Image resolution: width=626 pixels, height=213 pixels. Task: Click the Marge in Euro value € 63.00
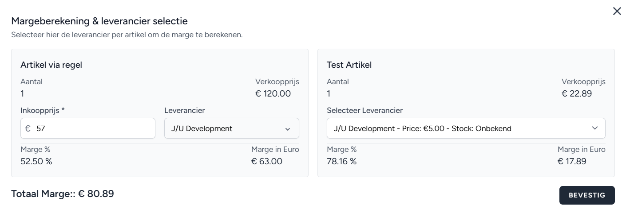266,161
